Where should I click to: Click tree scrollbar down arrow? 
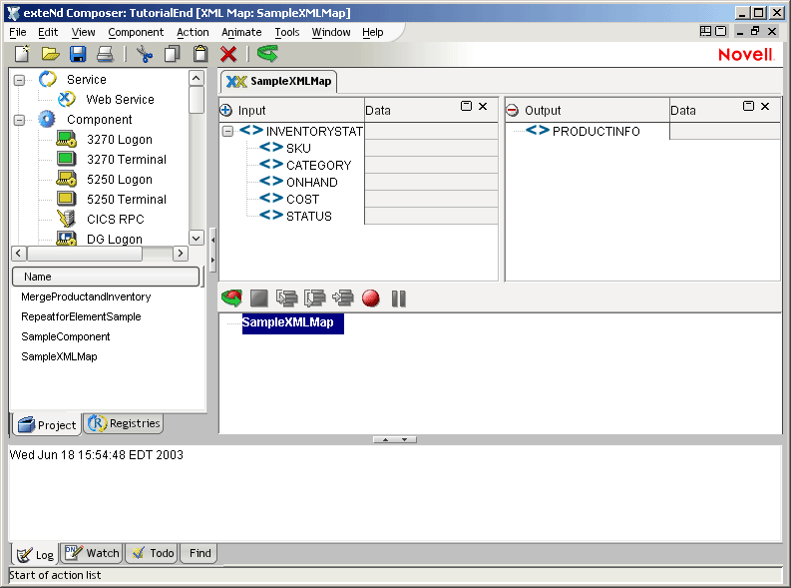197,238
